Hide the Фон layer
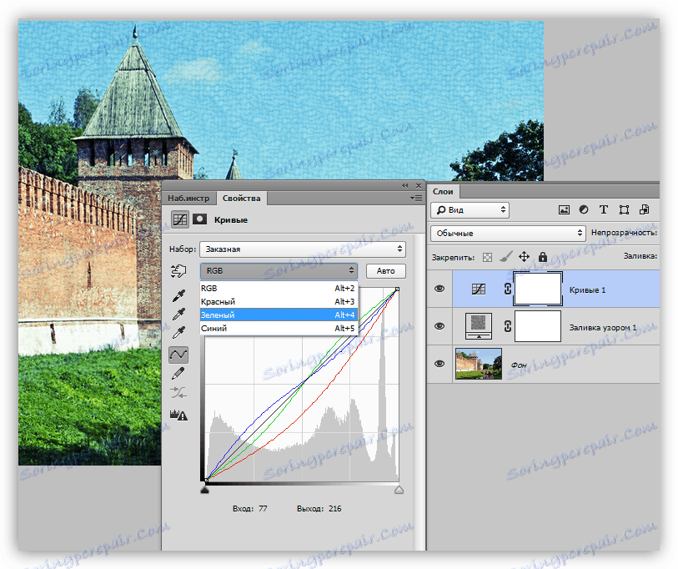Viewport: 678px width, 569px height. click(x=439, y=364)
